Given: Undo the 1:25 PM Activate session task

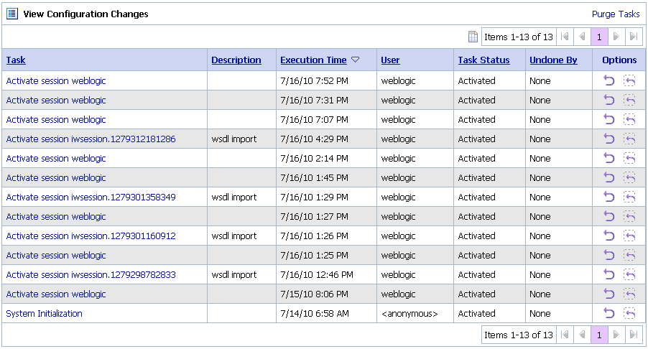Looking at the screenshot, I should (609, 255).
